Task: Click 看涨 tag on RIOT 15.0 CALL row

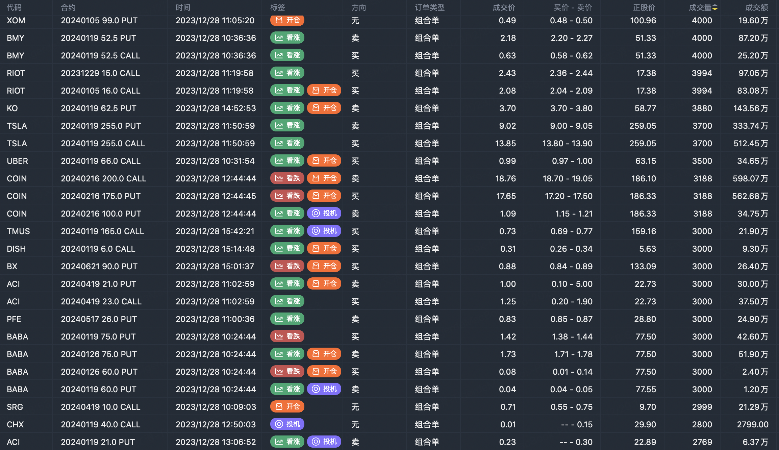Action: pos(287,73)
